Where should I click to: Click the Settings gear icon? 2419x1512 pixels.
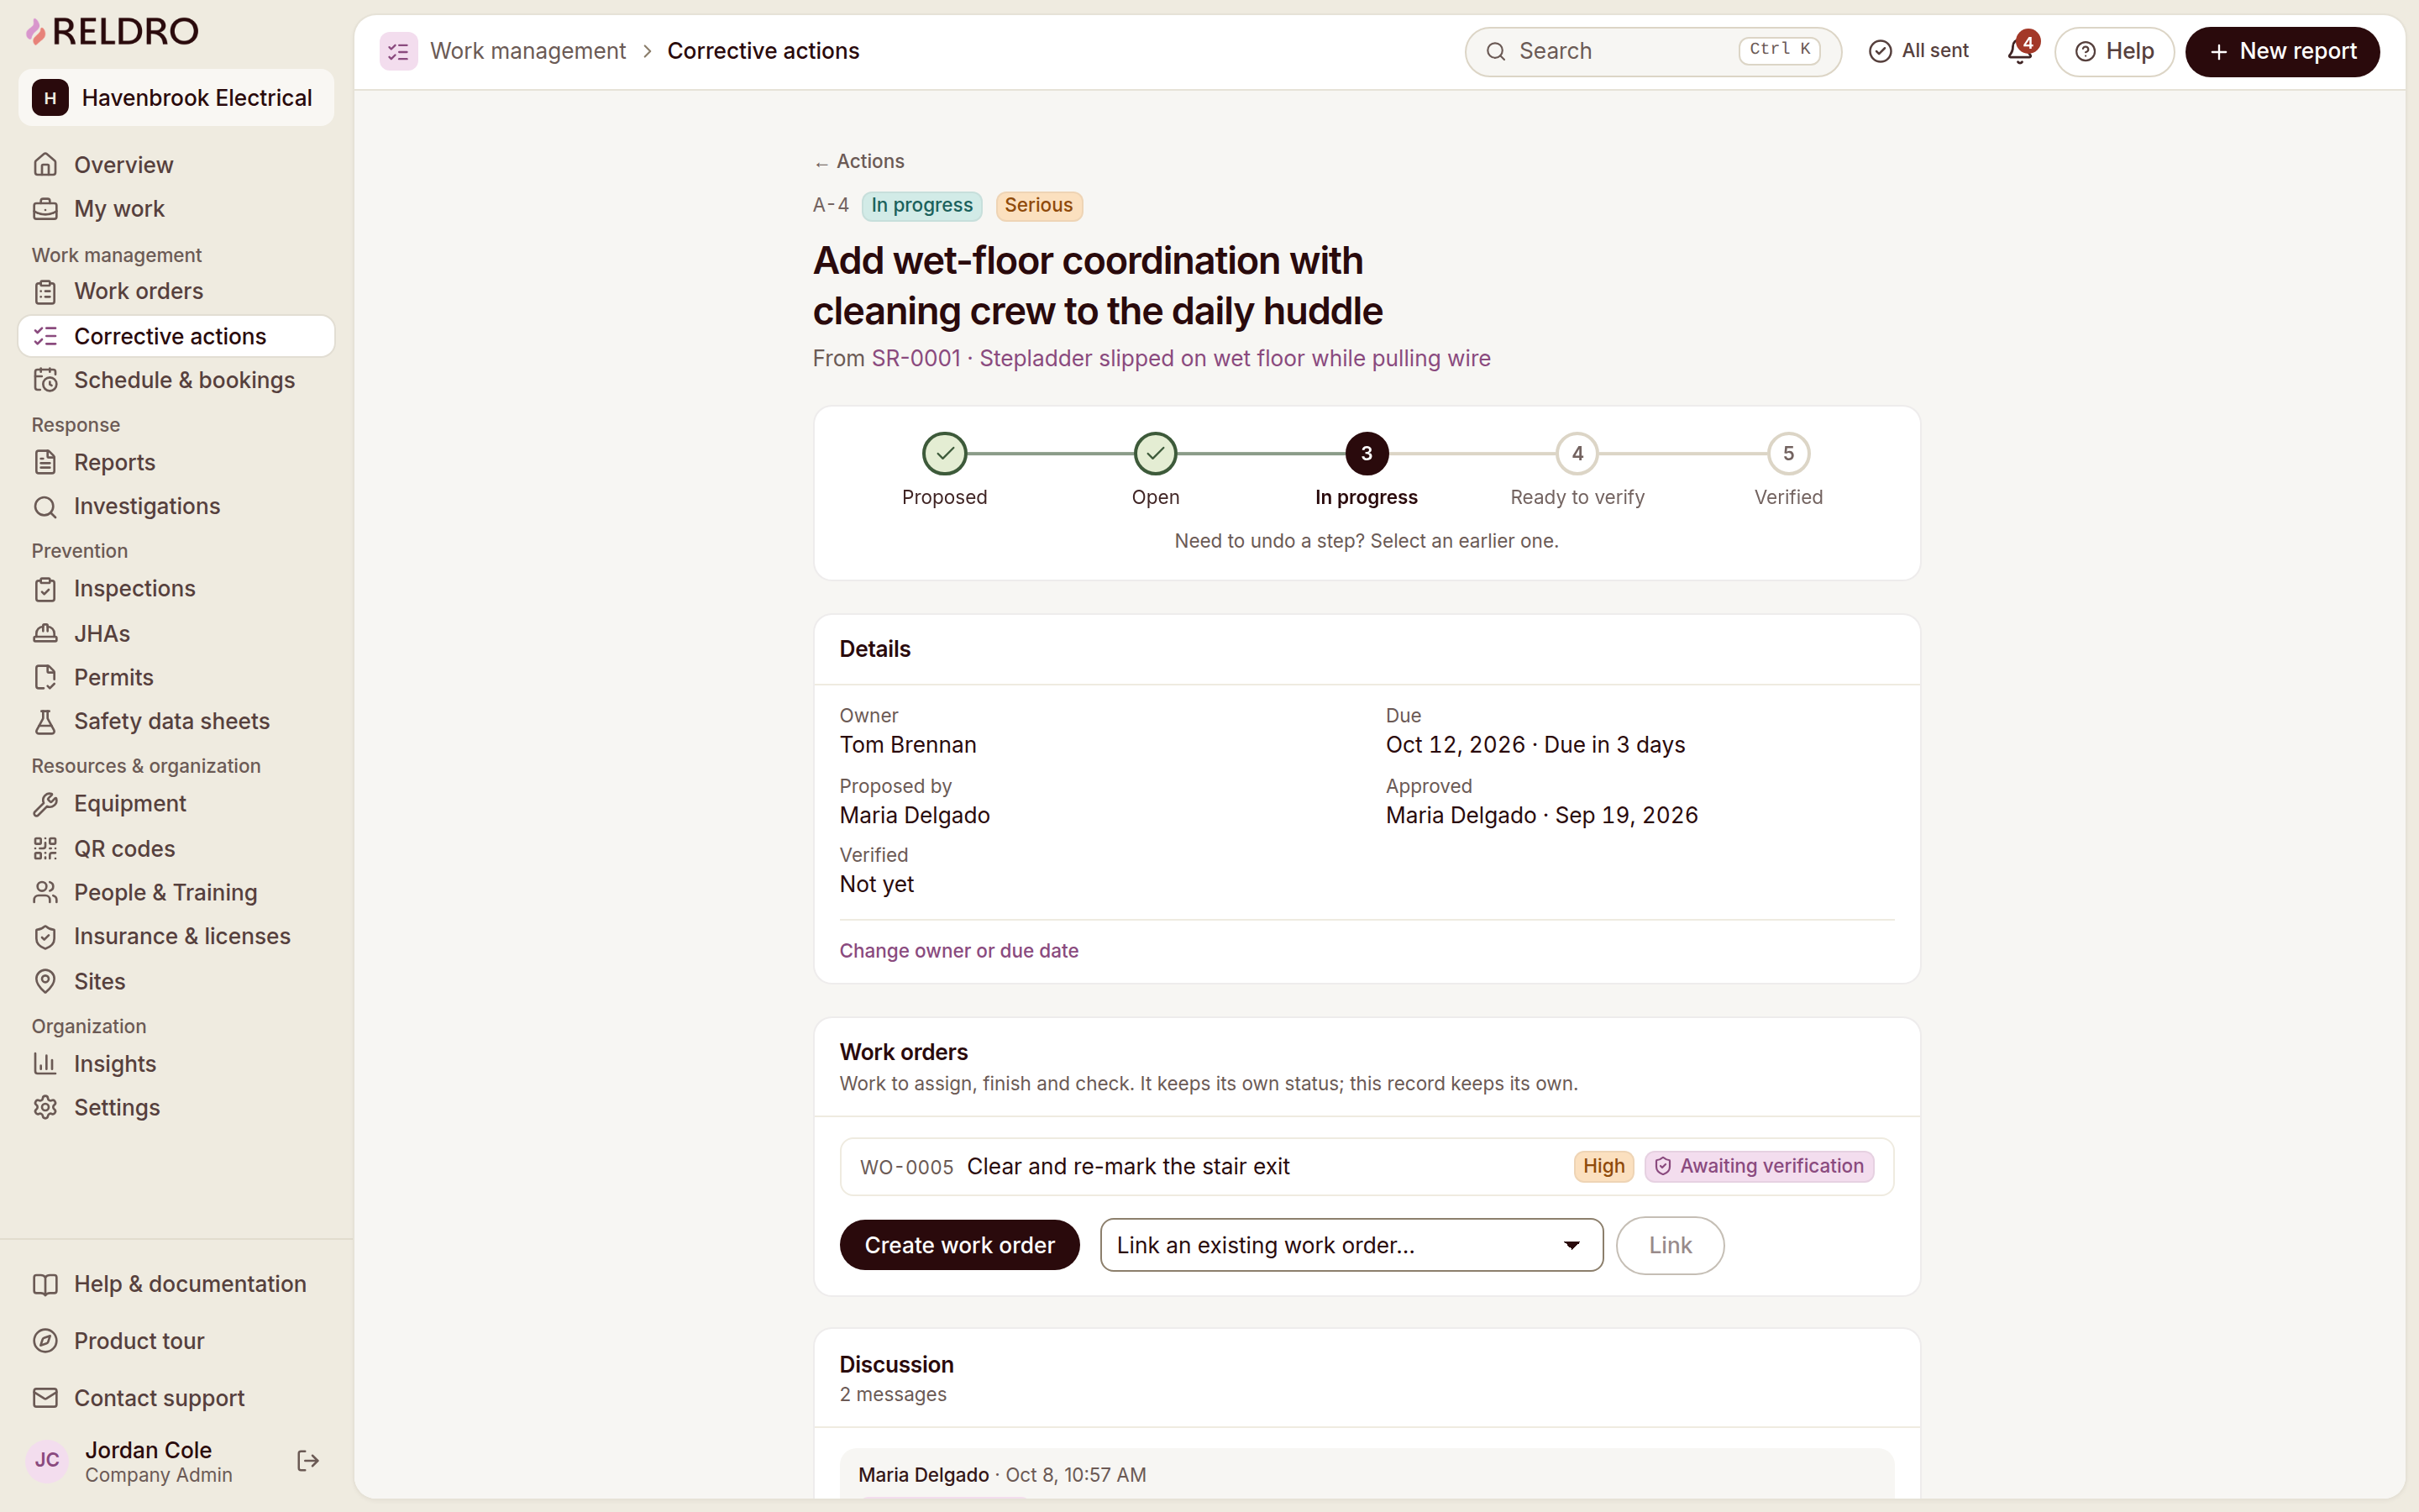click(x=45, y=1107)
